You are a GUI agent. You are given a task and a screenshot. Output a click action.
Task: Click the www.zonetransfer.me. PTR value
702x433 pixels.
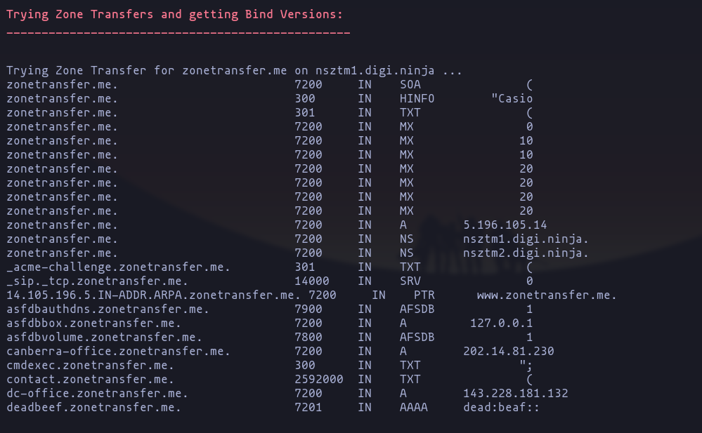click(x=547, y=295)
